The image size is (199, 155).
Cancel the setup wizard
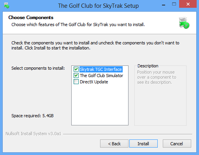(x=177, y=144)
